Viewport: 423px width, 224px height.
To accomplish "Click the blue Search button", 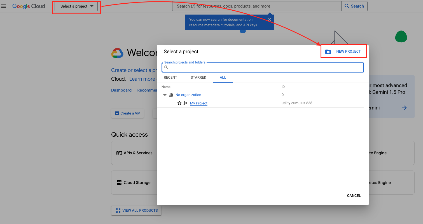I will [x=354, y=6].
